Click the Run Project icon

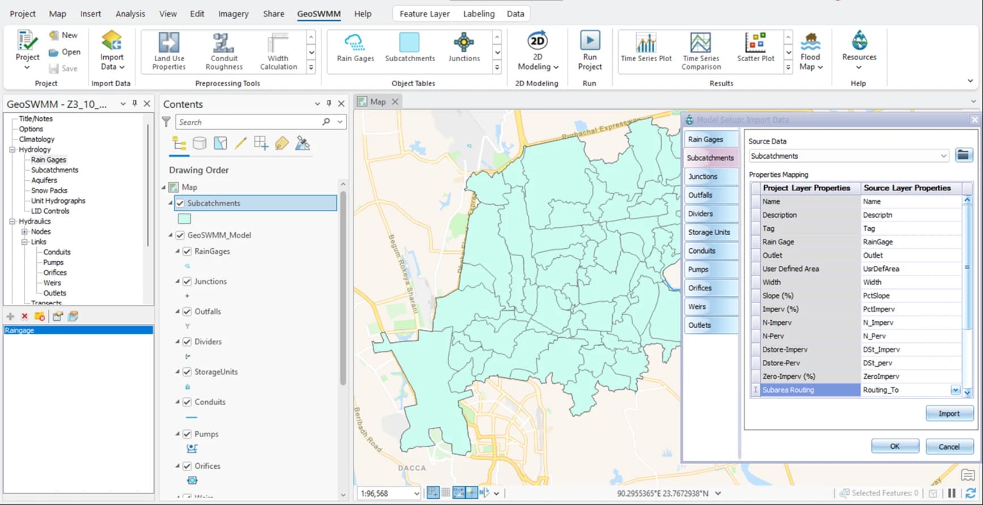pyautogui.click(x=590, y=41)
